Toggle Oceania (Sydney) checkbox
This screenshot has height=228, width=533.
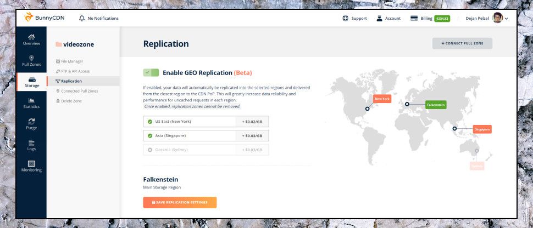pyautogui.click(x=150, y=150)
